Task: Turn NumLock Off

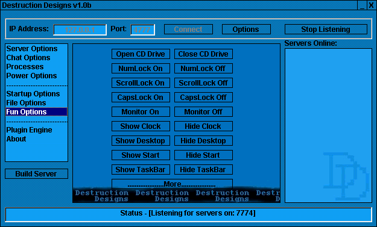Action: tap(203, 69)
